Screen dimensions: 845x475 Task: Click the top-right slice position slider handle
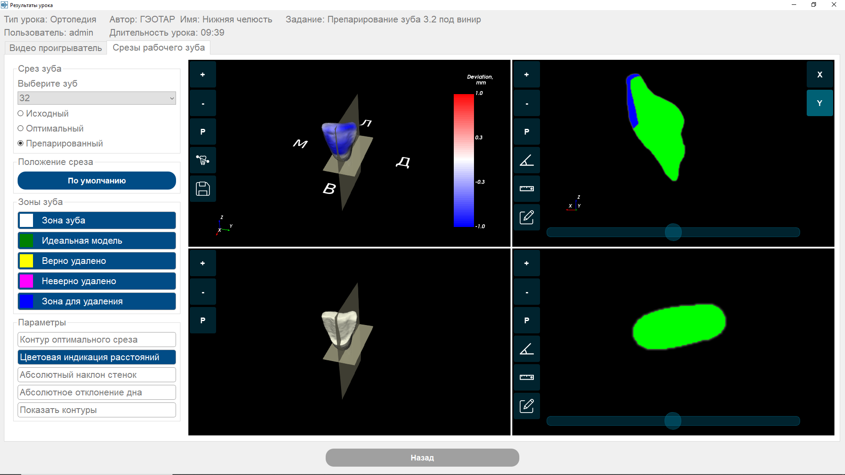point(673,232)
